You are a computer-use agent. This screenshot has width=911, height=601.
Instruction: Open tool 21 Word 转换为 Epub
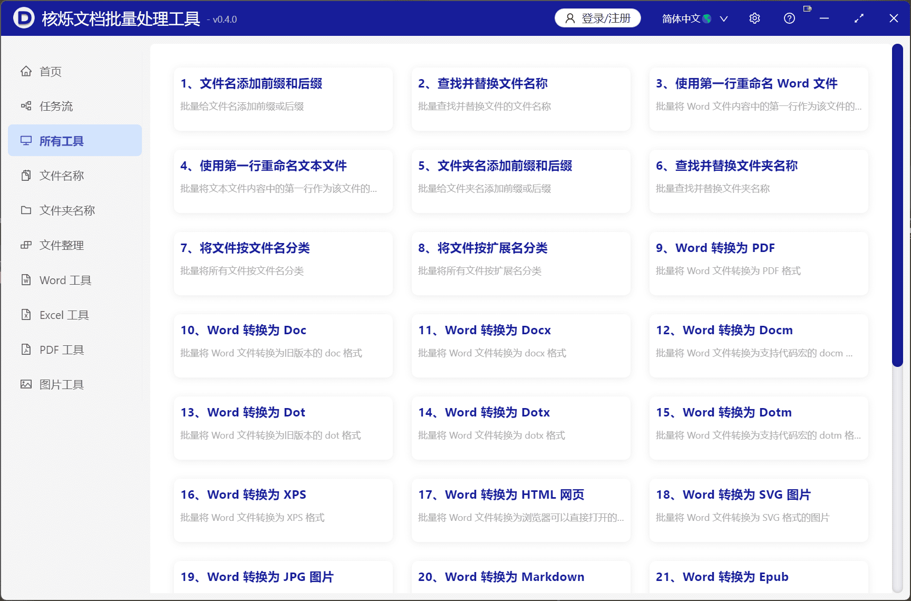point(759,577)
